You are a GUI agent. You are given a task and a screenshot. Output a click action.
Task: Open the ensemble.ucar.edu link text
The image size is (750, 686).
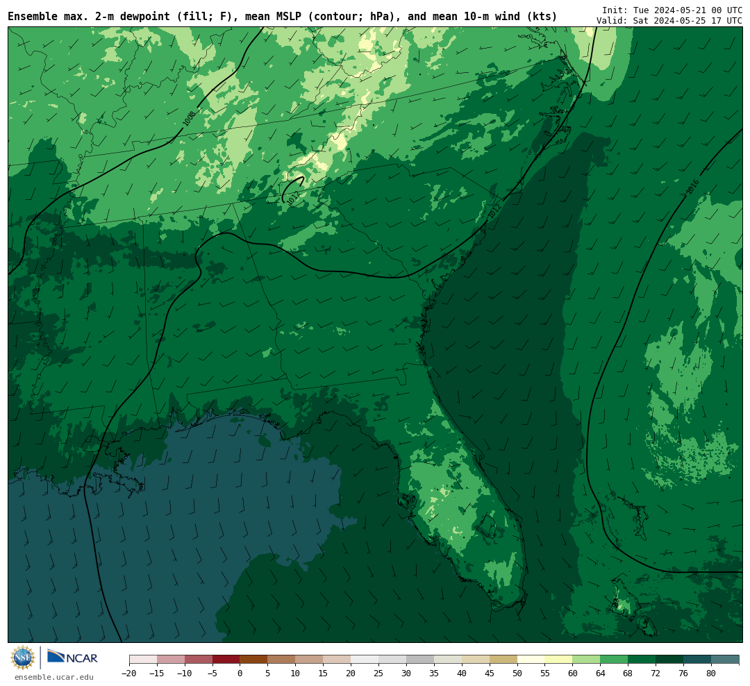point(54,677)
